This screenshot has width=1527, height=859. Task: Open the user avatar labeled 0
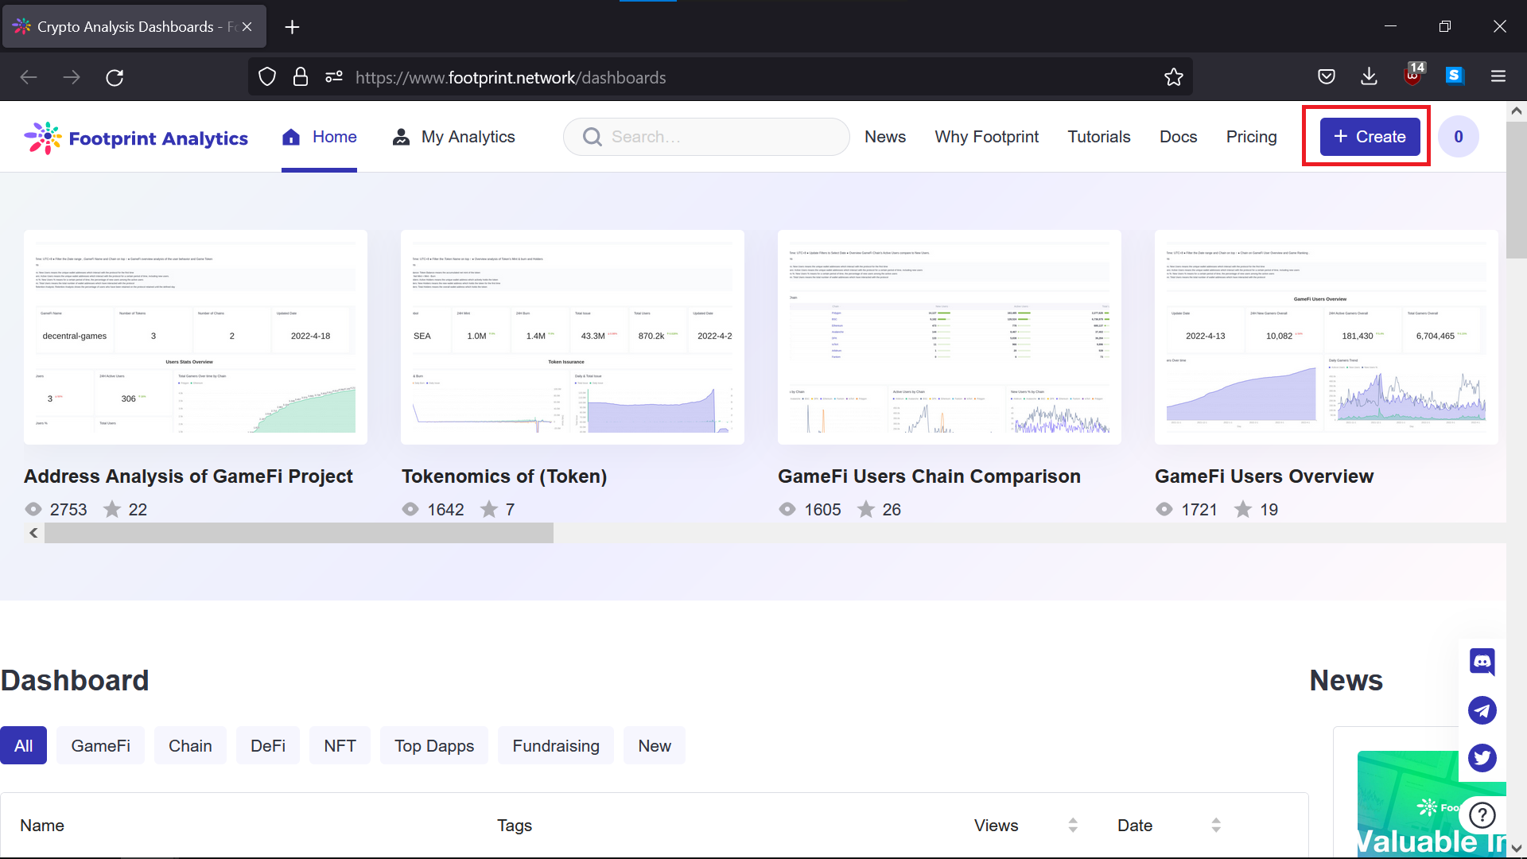[x=1458, y=137]
